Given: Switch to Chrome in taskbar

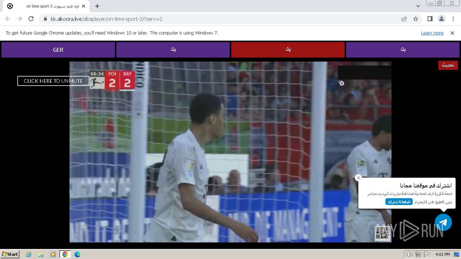Looking at the screenshot, I should [65, 254].
